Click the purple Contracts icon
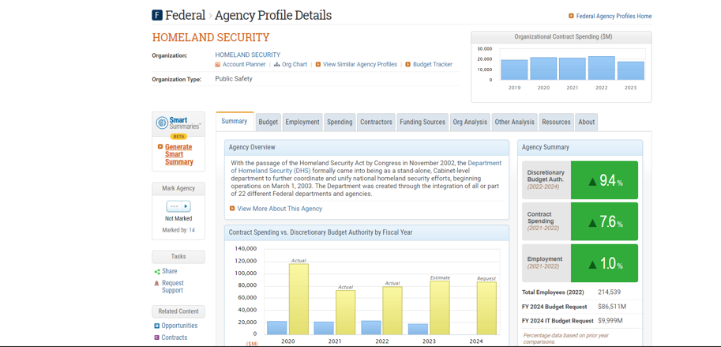Image resolution: width=721 pixels, height=347 pixels. [157, 338]
